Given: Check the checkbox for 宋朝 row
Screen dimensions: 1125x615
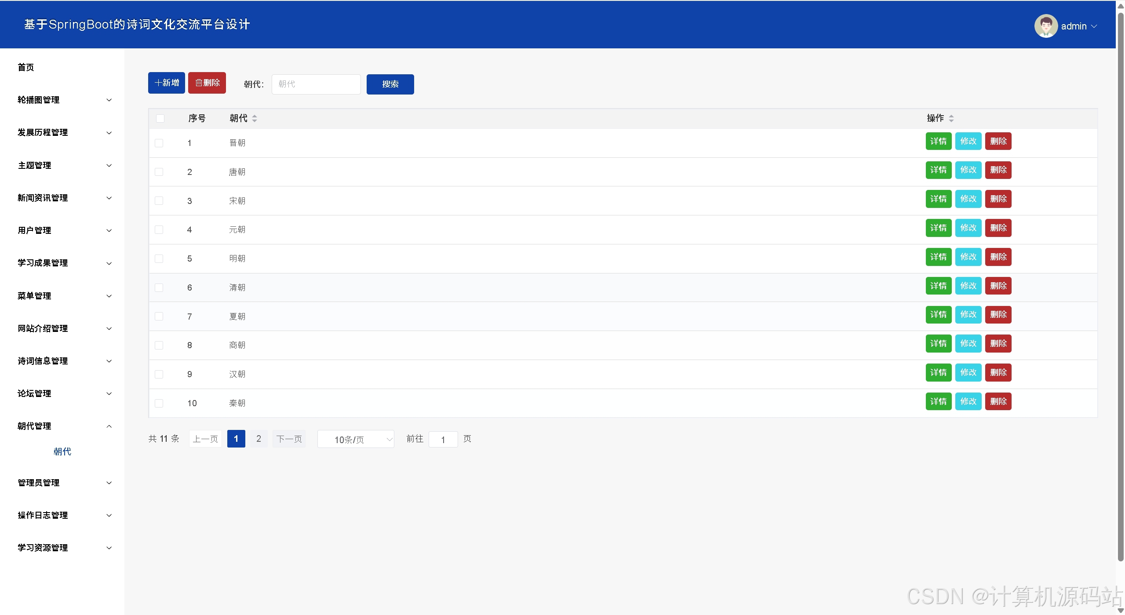Looking at the screenshot, I should [x=159, y=201].
